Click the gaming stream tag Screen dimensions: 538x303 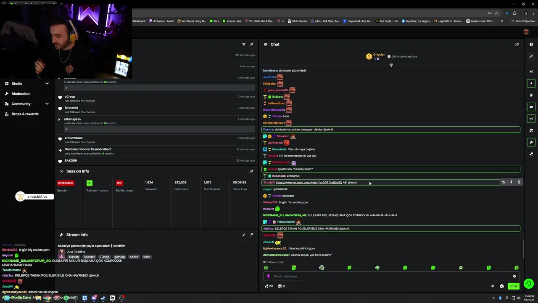119,257
